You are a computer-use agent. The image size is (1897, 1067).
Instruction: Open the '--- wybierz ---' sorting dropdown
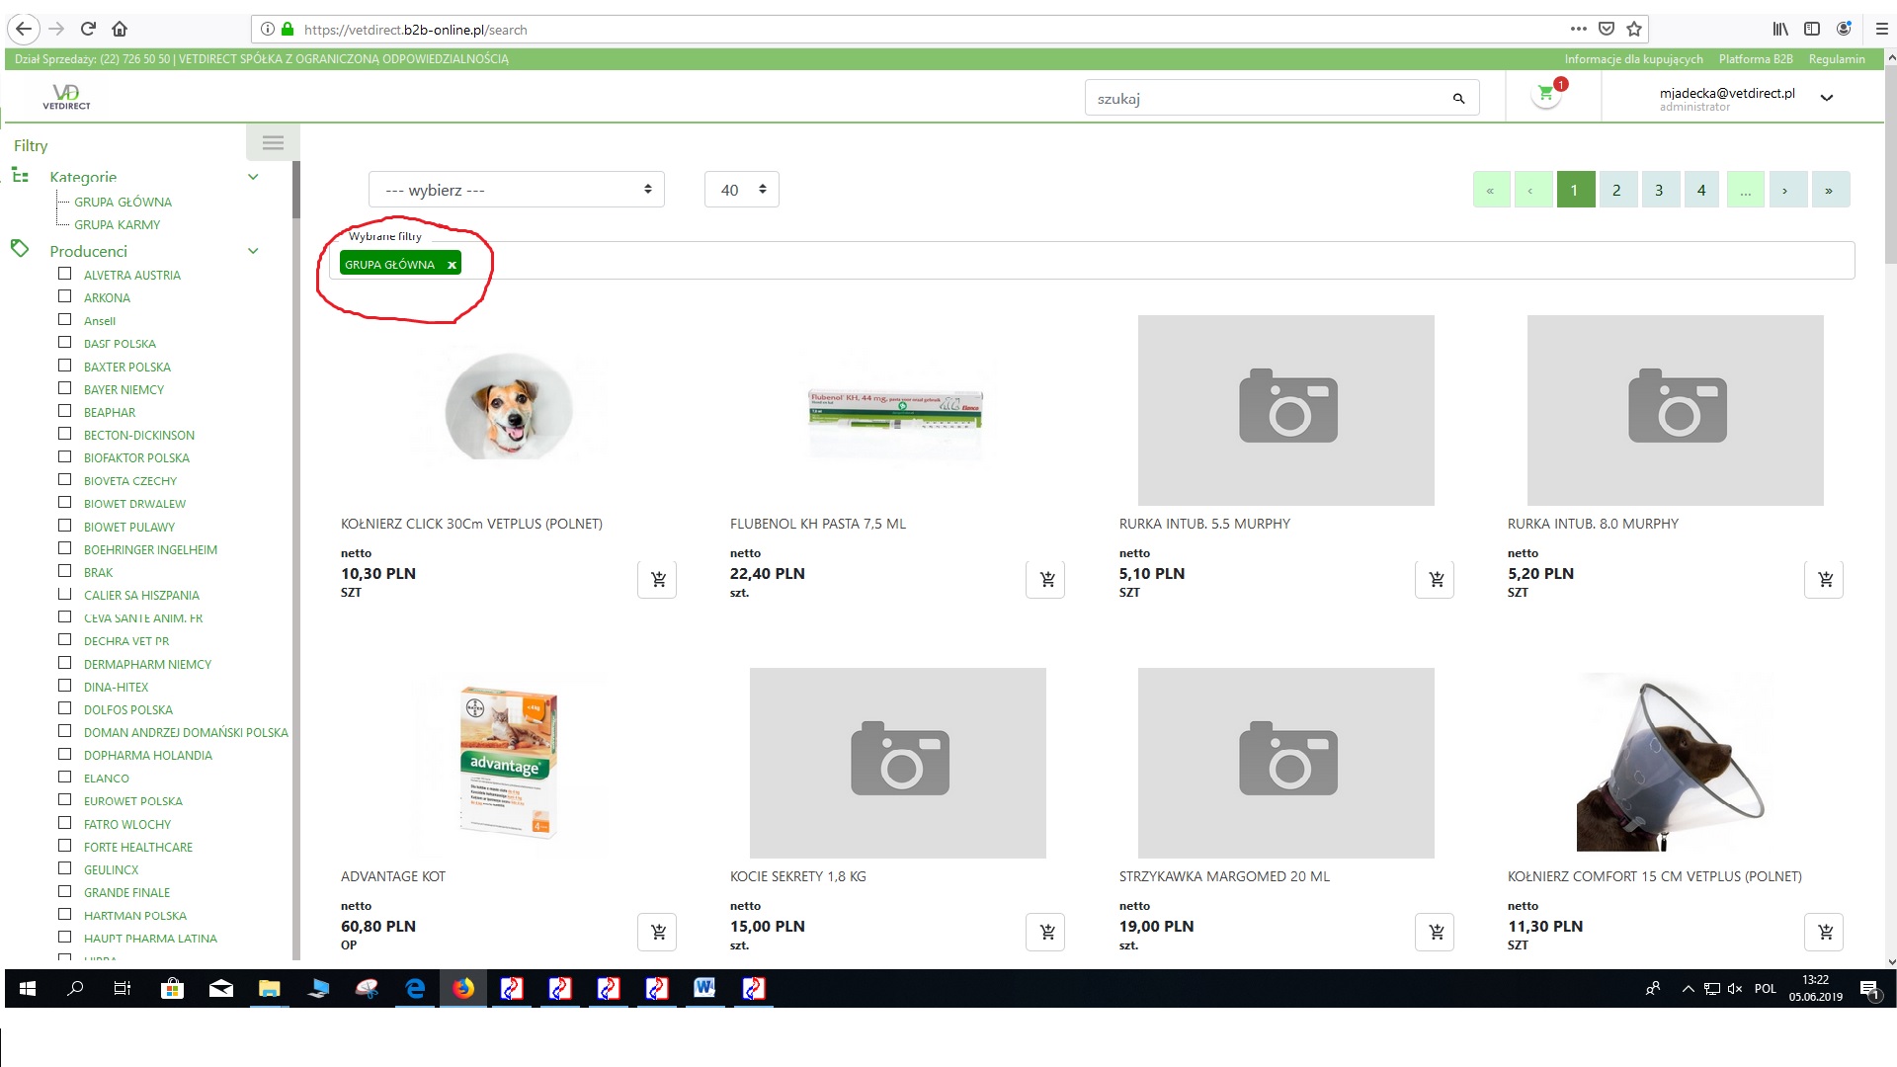516,190
